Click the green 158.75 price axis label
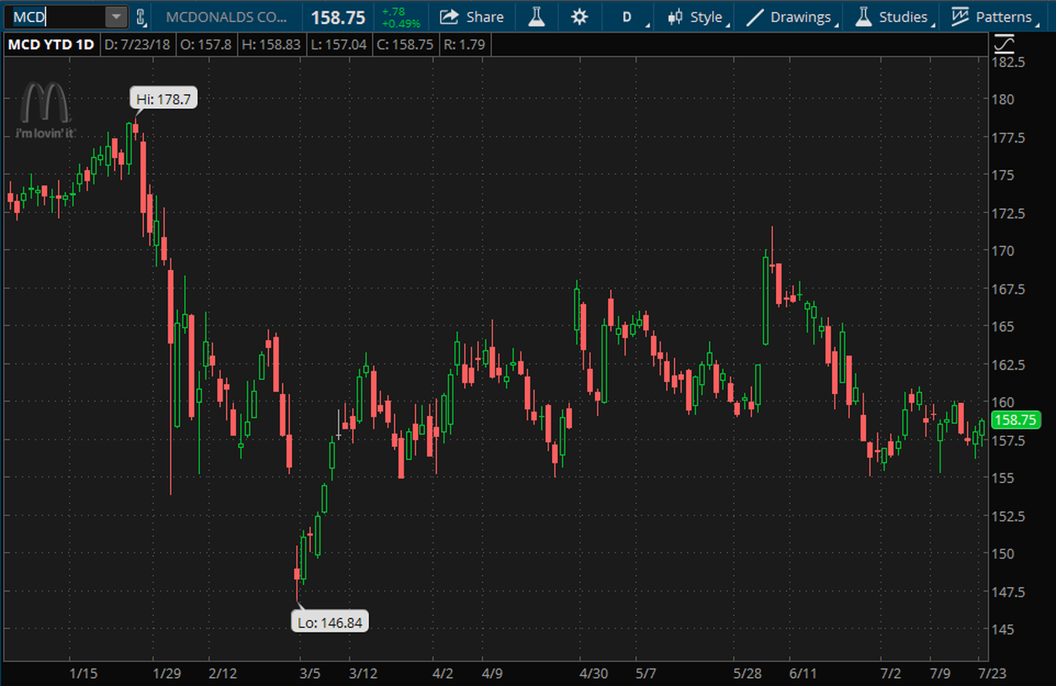This screenshot has width=1056, height=686. click(1015, 420)
